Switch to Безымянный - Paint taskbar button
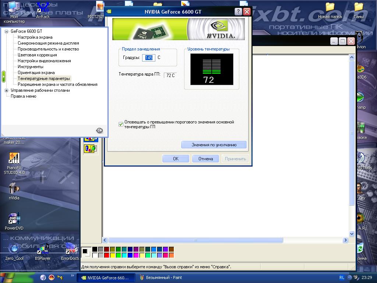The height and width of the screenshot is (283, 377). (x=164, y=278)
